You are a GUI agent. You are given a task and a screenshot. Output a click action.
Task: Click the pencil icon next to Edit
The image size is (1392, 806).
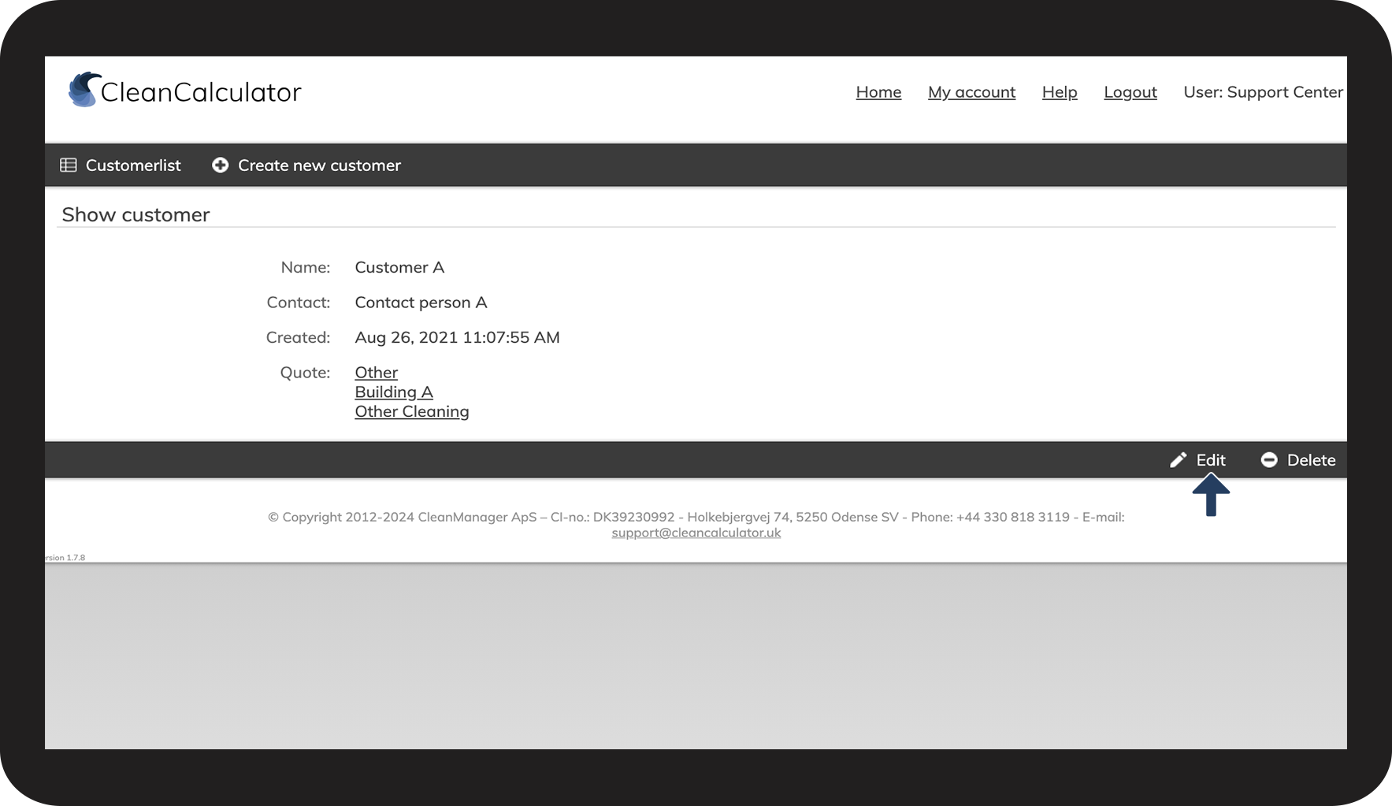1178,460
